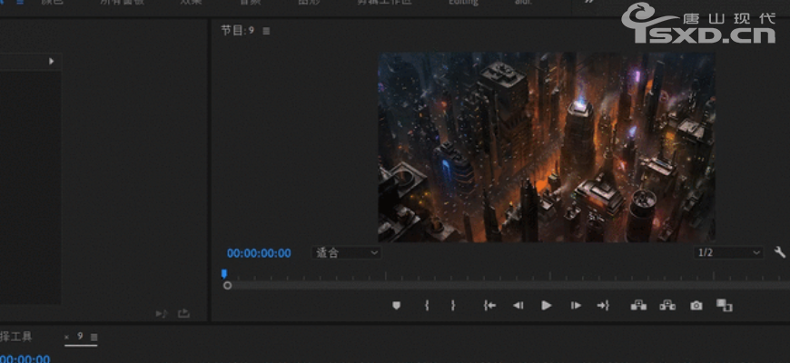
Task: Open Program monitor settings wrench
Action: pyautogui.click(x=779, y=252)
